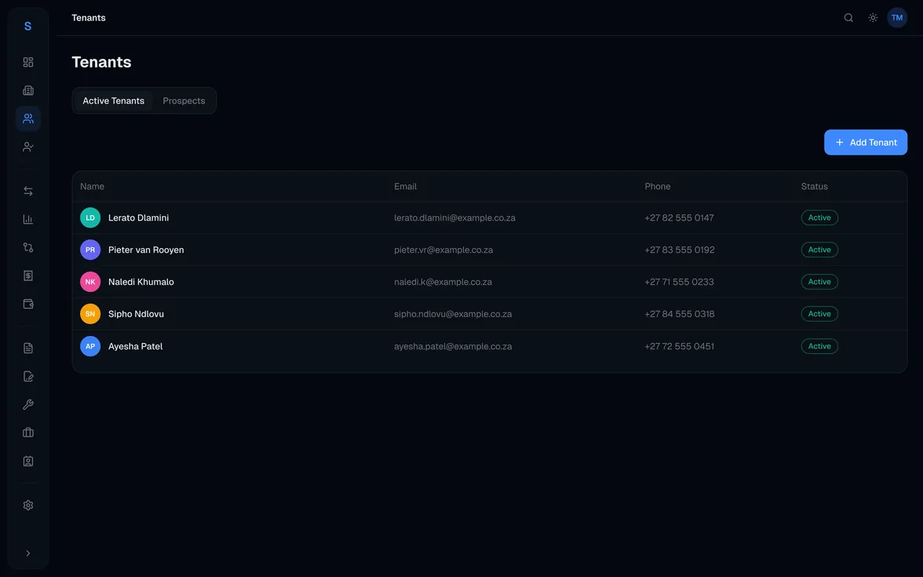
Task: Toggle light/dark theme with sun icon
Action: click(x=873, y=17)
